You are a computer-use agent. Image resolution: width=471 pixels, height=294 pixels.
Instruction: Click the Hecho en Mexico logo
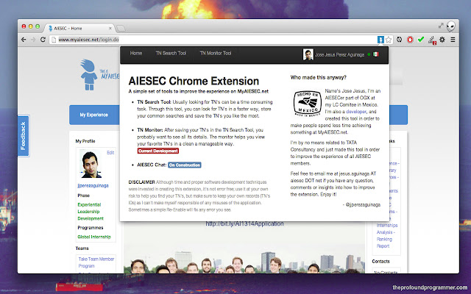point(308,104)
